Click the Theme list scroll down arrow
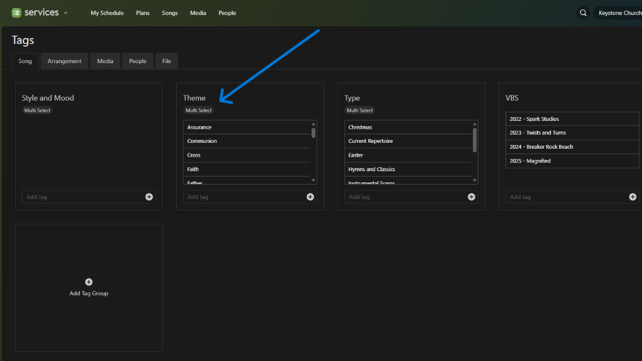642x361 pixels. [314, 180]
